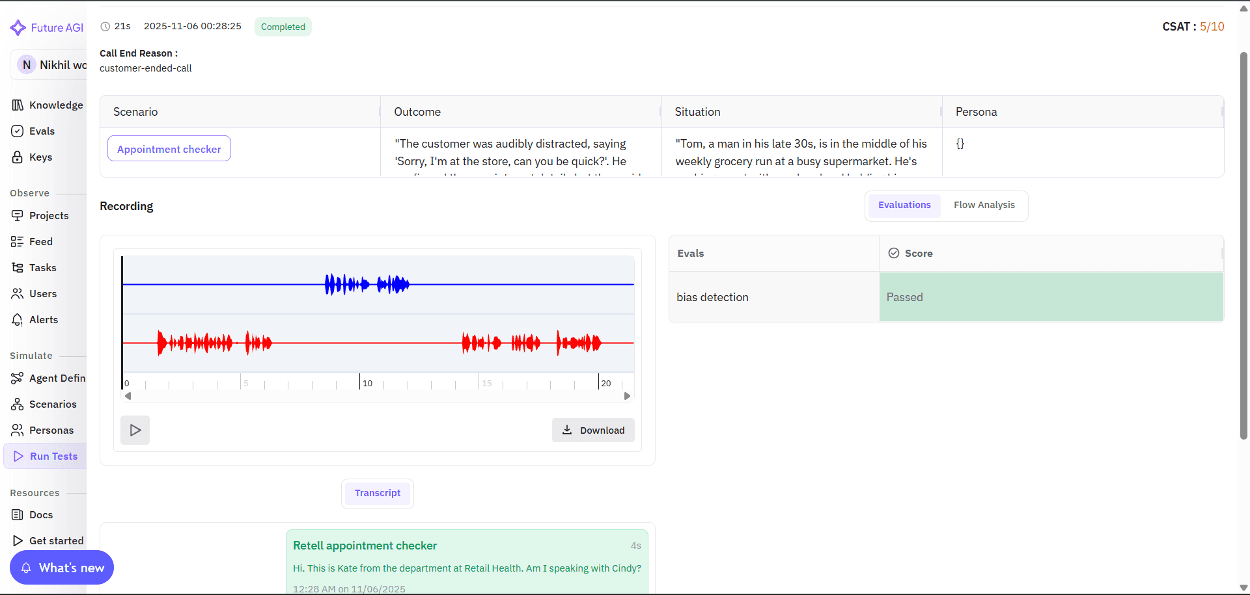The image size is (1250, 595).
Task: Open Feed icon in sidebar
Action: point(18,242)
